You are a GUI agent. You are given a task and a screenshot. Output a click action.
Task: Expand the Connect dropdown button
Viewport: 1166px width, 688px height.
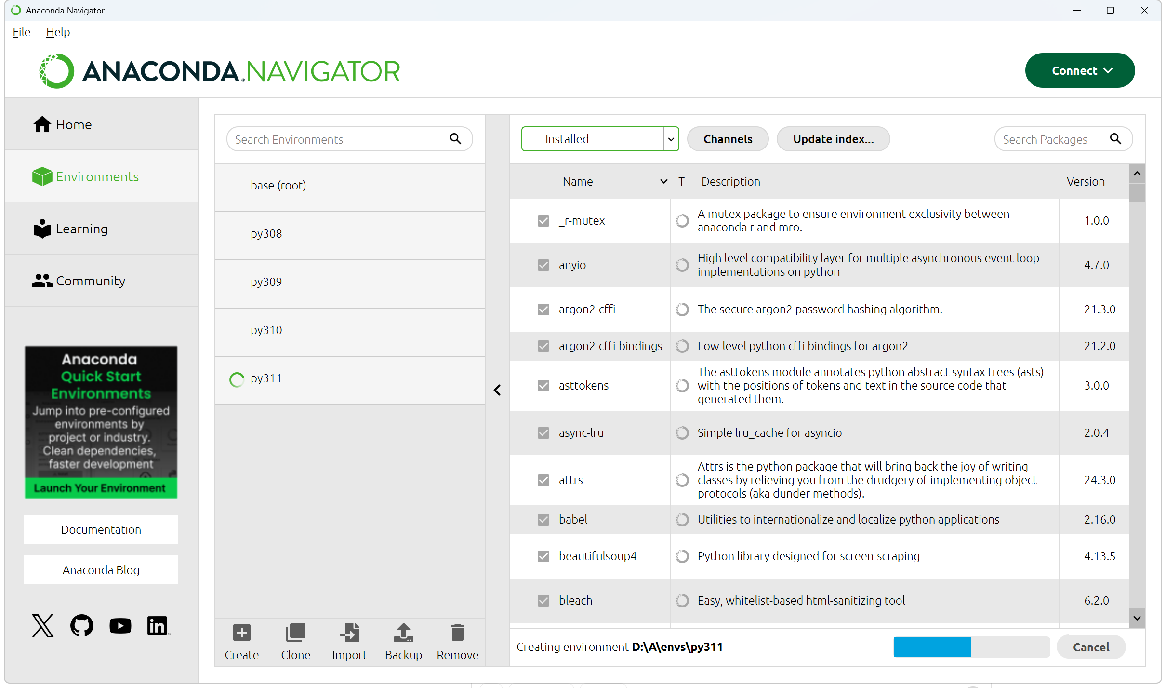pos(1080,70)
